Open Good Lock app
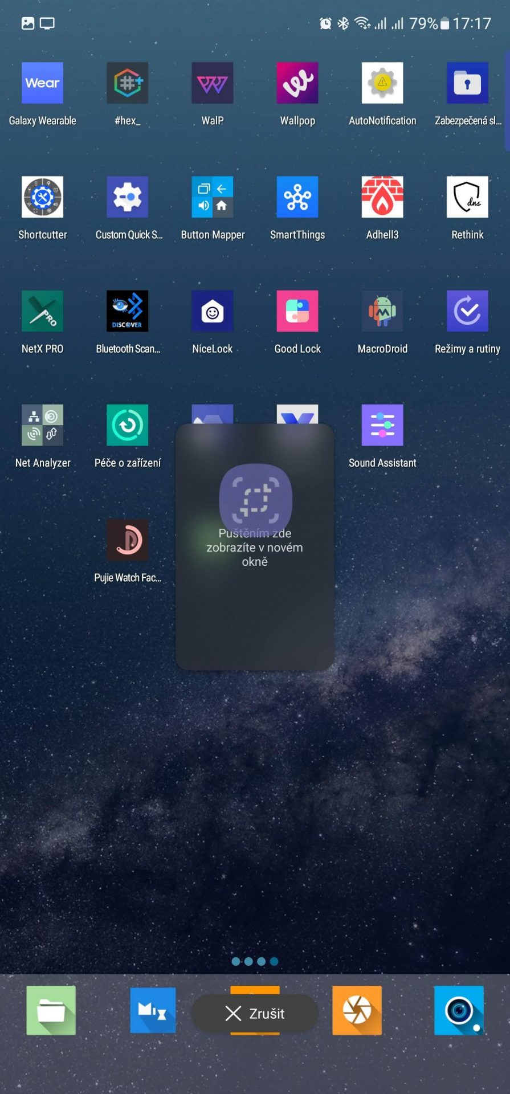 (297, 311)
